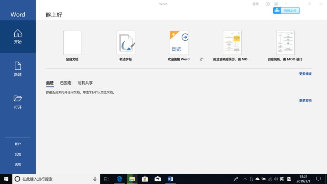Open Feedback (反馈) in sidebar
Image resolution: width=327 pixels, height=184 pixels.
pyautogui.click(x=18, y=154)
